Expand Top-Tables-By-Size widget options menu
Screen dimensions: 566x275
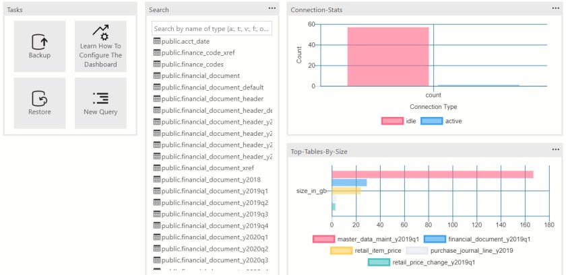556,150
